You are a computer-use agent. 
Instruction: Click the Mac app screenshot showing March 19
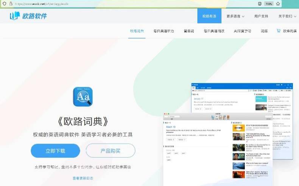coord(218,149)
